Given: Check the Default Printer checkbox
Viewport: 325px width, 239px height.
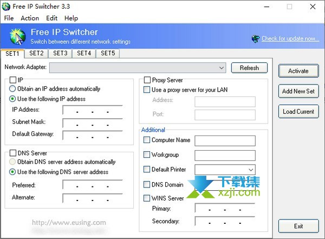Looking at the screenshot, I should tap(147, 169).
